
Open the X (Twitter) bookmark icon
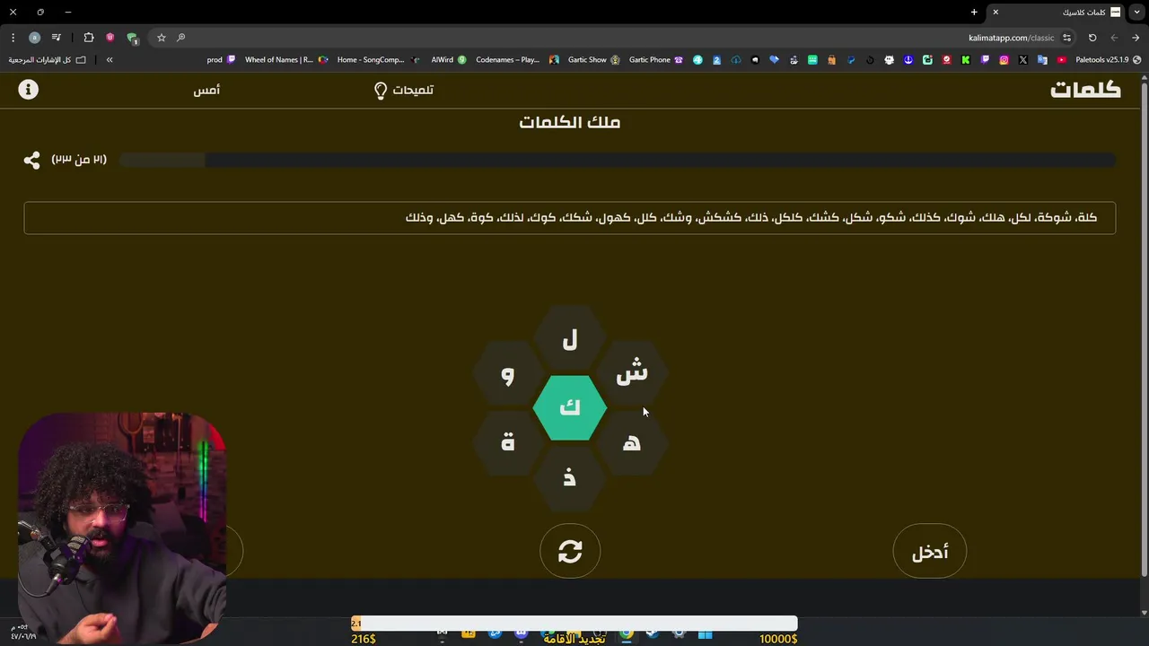pos(1023,60)
